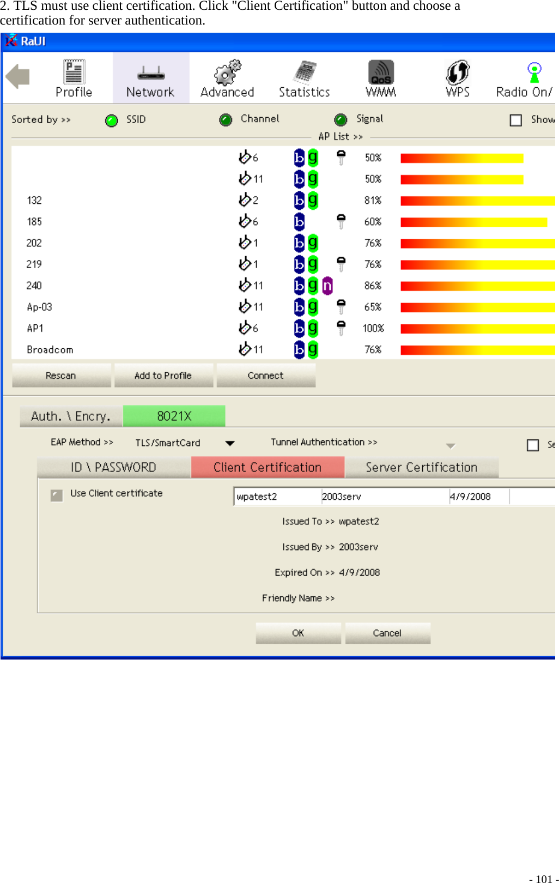Select the wpatest2 certificate field

(277, 497)
